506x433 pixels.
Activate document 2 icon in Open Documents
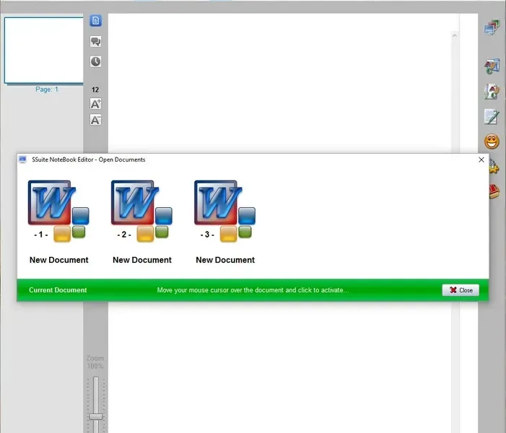tap(141, 211)
